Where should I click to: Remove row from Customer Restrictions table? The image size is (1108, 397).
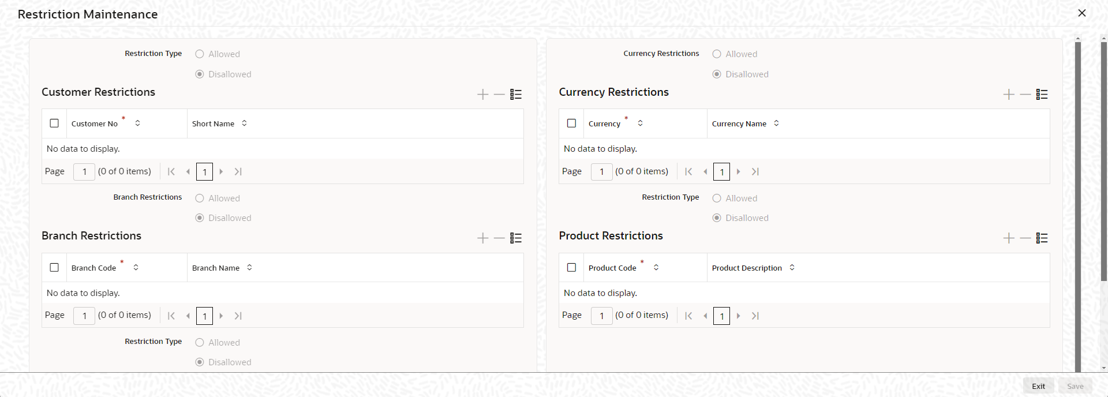click(x=499, y=95)
